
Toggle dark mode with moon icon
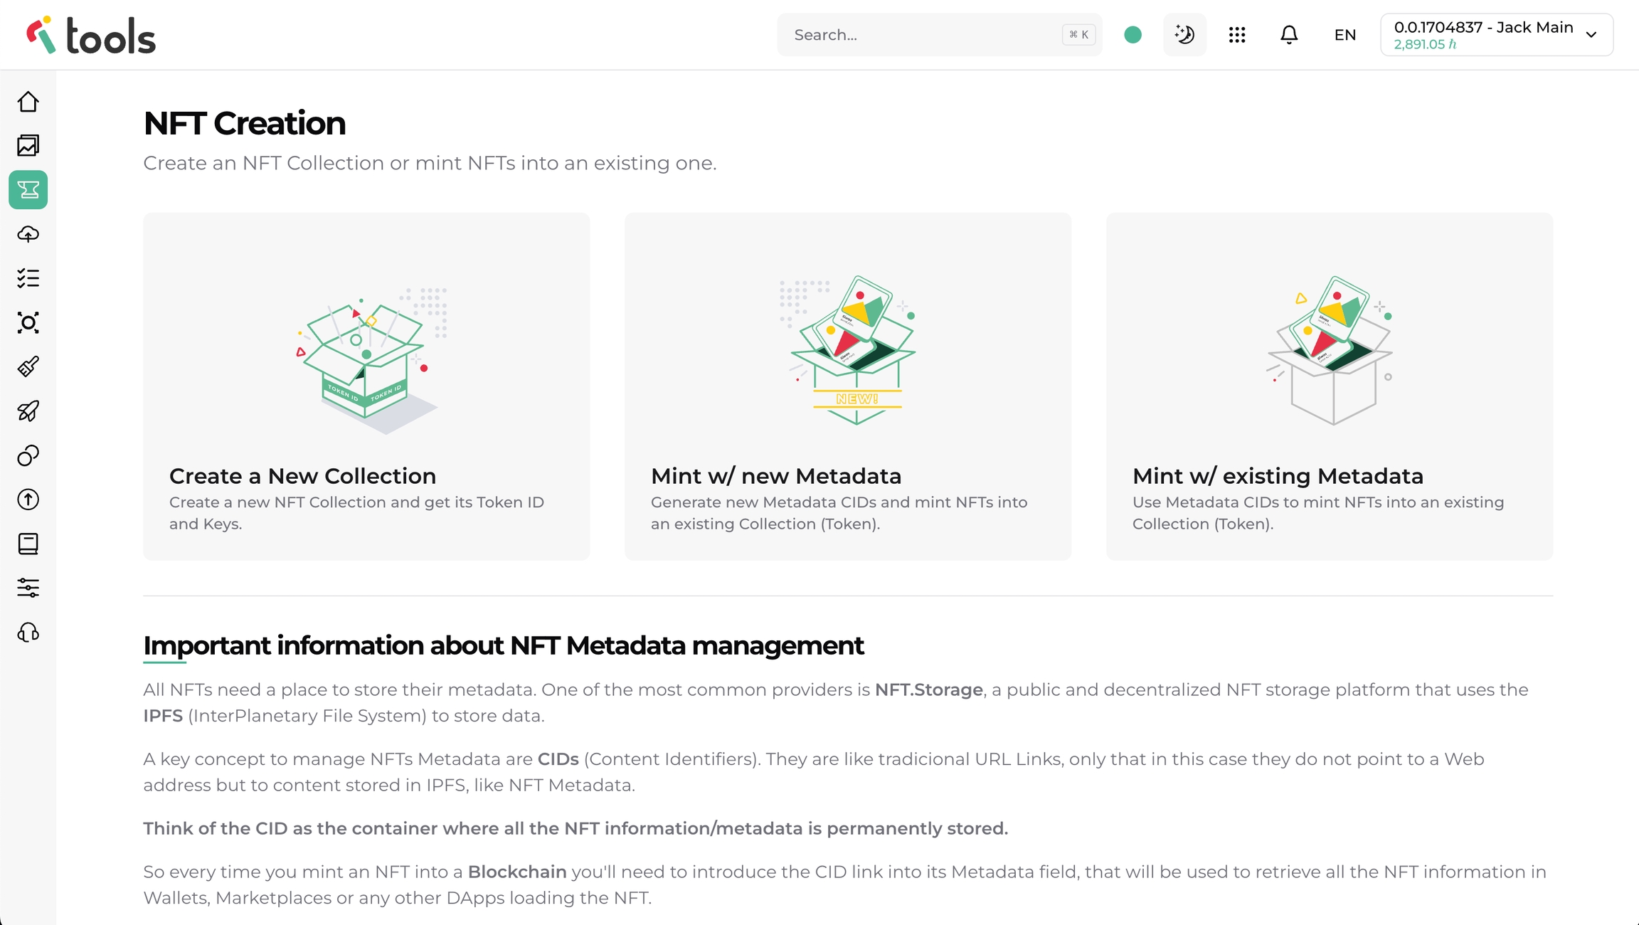(x=1184, y=35)
